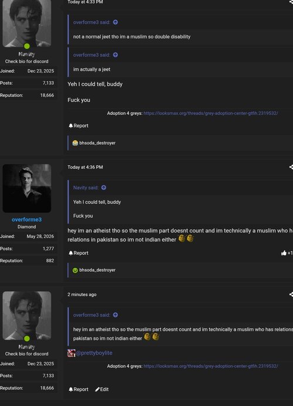Click bhsoda_destroyer reaction under first post

pos(97,143)
